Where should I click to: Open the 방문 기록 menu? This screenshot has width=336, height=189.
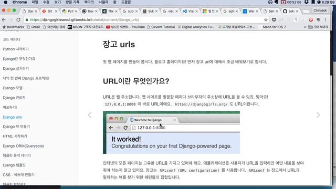pos(72,2)
